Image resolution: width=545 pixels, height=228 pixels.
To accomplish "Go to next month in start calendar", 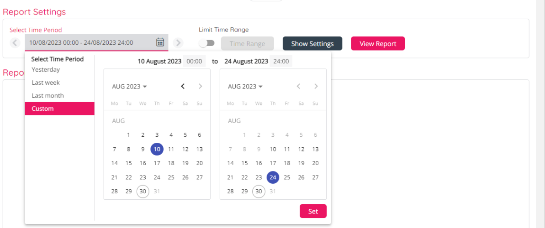I will tap(200, 86).
